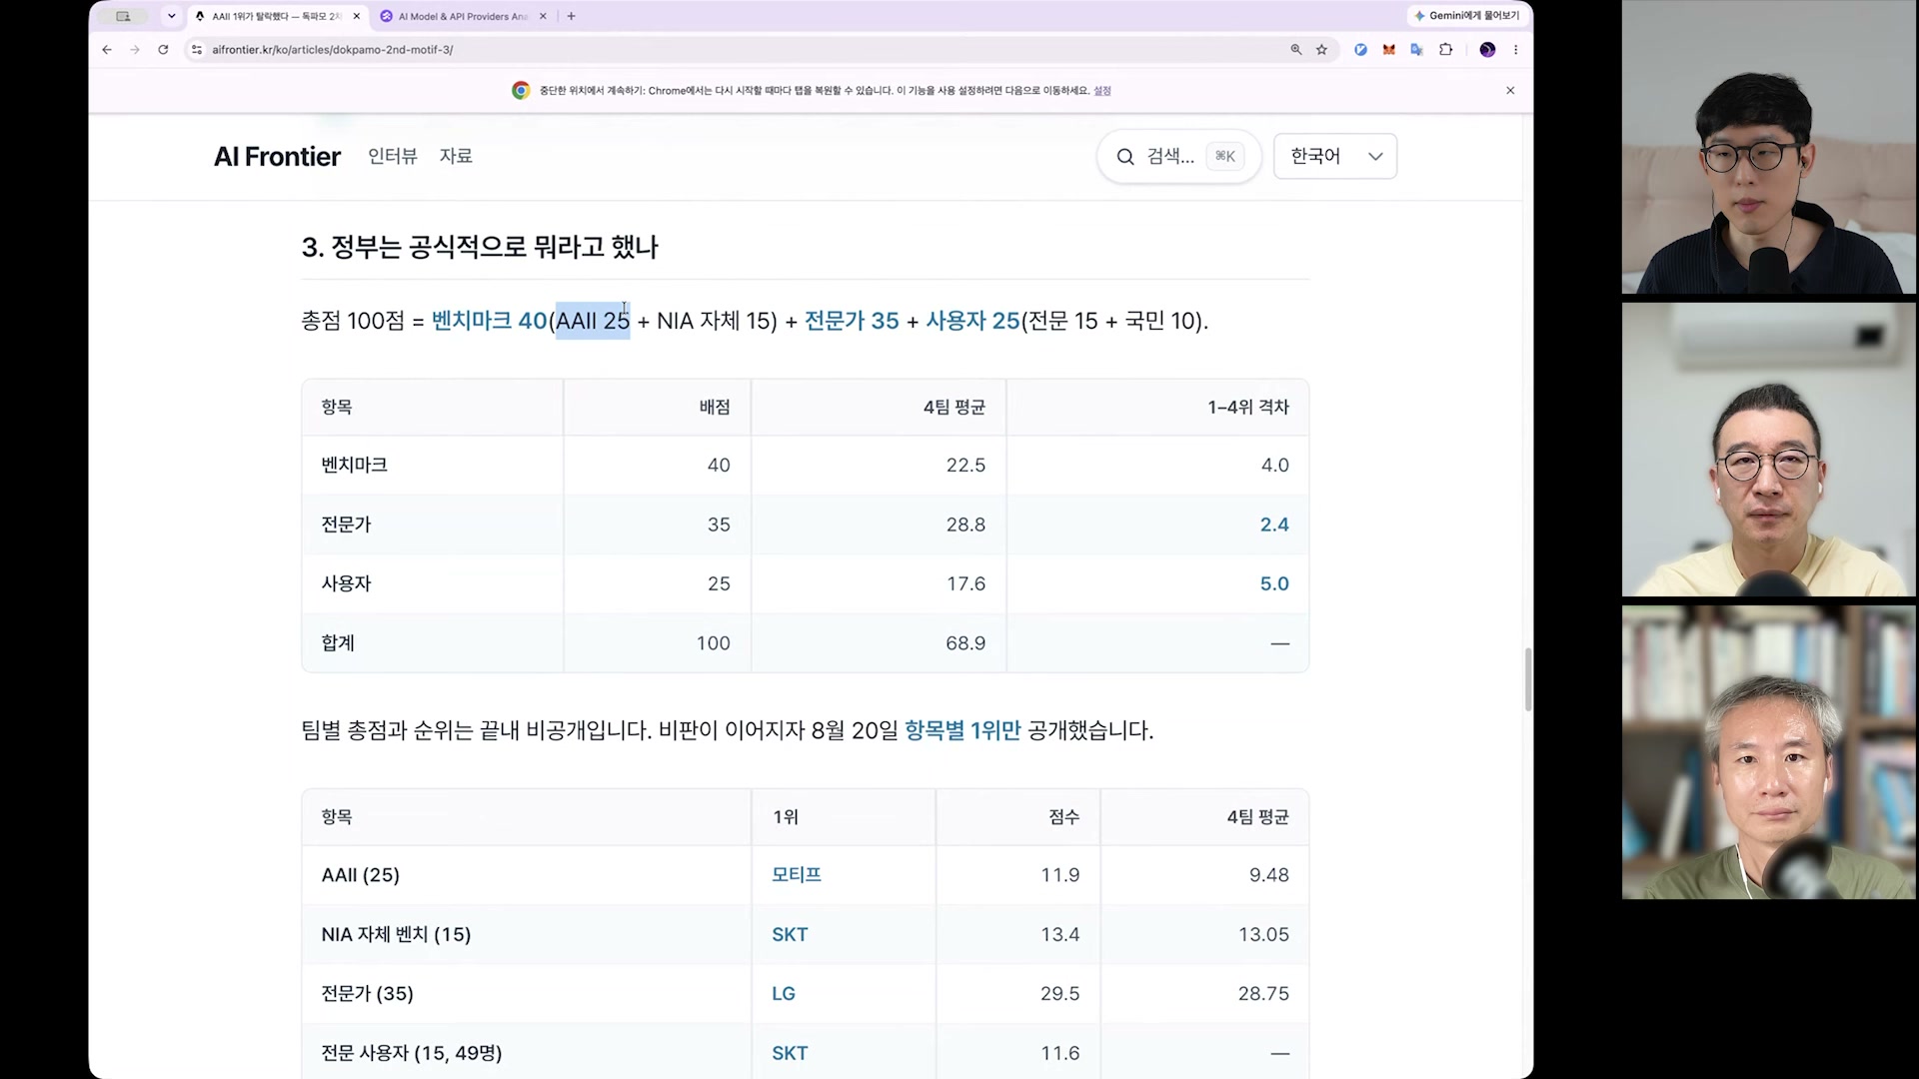
Task: Close the AAII article tab
Action: 357,16
